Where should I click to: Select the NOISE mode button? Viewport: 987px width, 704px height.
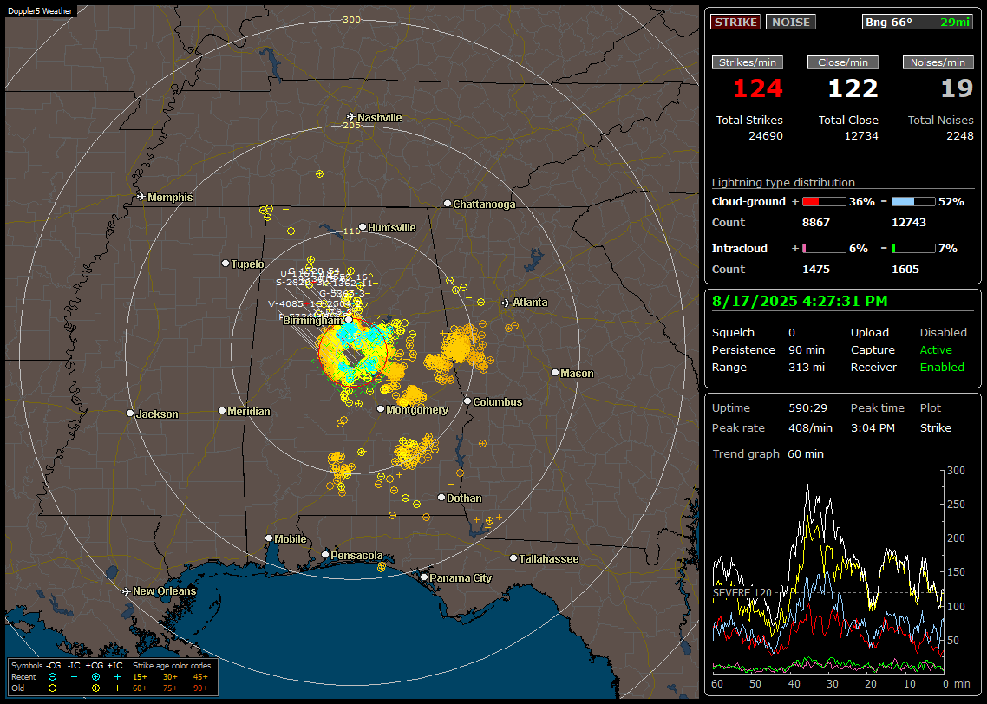tap(791, 22)
